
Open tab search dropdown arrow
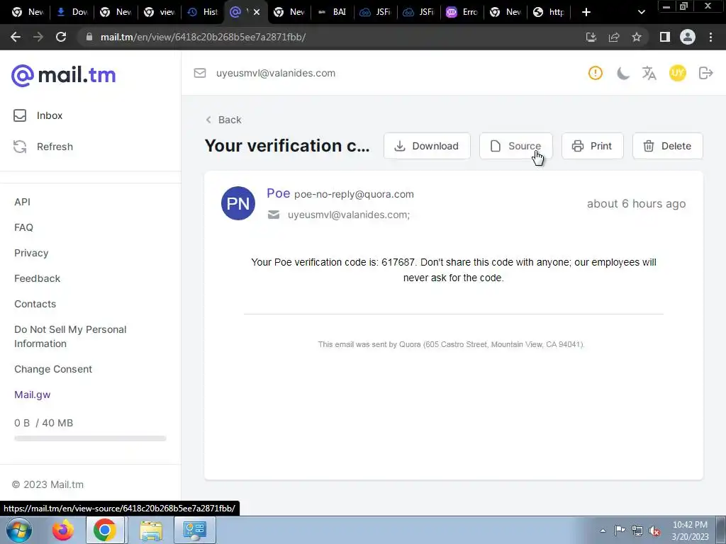641,12
